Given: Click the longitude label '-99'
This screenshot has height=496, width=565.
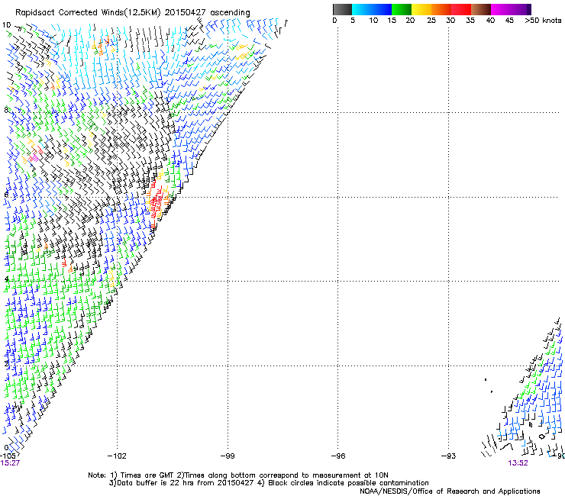Looking at the screenshot, I should click(x=228, y=456).
